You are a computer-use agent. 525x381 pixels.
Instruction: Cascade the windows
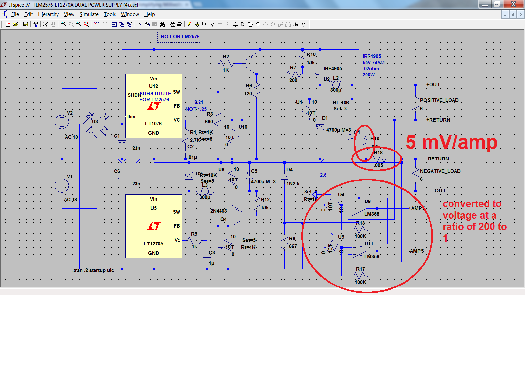(122, 24)
